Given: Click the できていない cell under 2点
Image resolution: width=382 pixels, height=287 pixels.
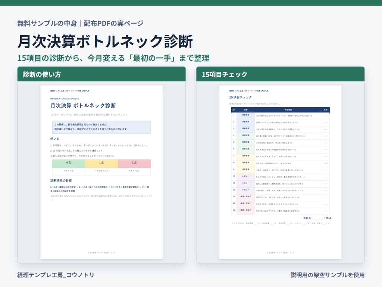Looking at the screenshot, I should 134,171.
